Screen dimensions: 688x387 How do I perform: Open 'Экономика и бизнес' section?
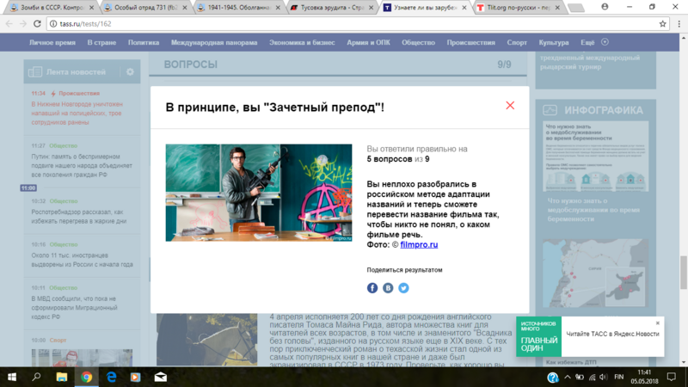302,42
